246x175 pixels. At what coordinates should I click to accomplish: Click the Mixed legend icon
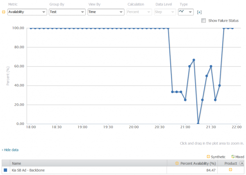[x=233, y=157]
